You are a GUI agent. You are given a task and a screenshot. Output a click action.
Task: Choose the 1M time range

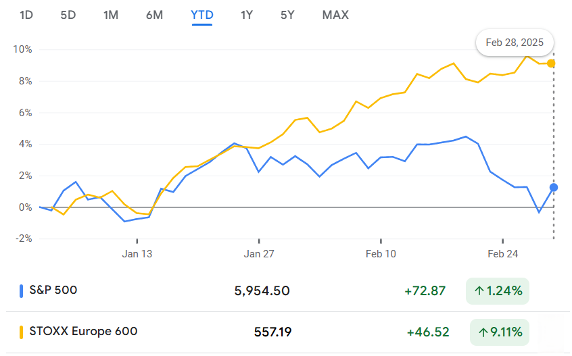[x=111, y=14]
